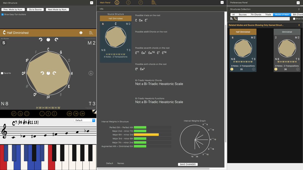Switch to the Triads tab

point(268,14)
